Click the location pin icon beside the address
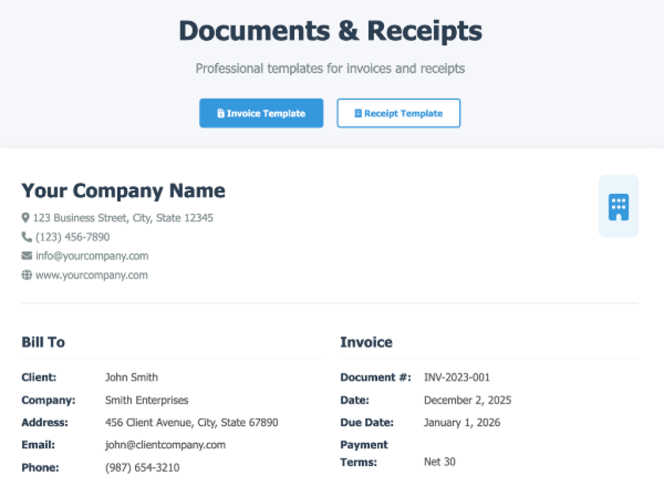Viewport: 664px width, 496px height. click(27, 218)
